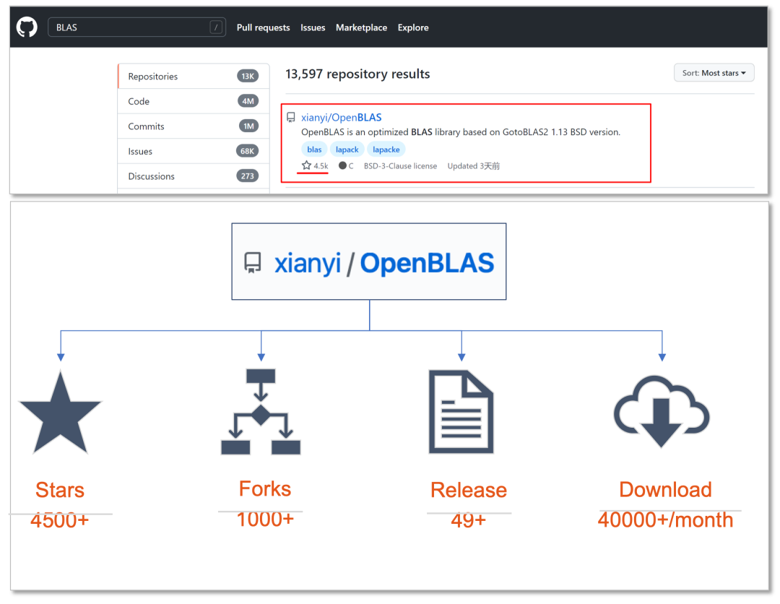780x604 pixels.
Task: Open Pull requests in the top navigation
Action: point(263,27)
